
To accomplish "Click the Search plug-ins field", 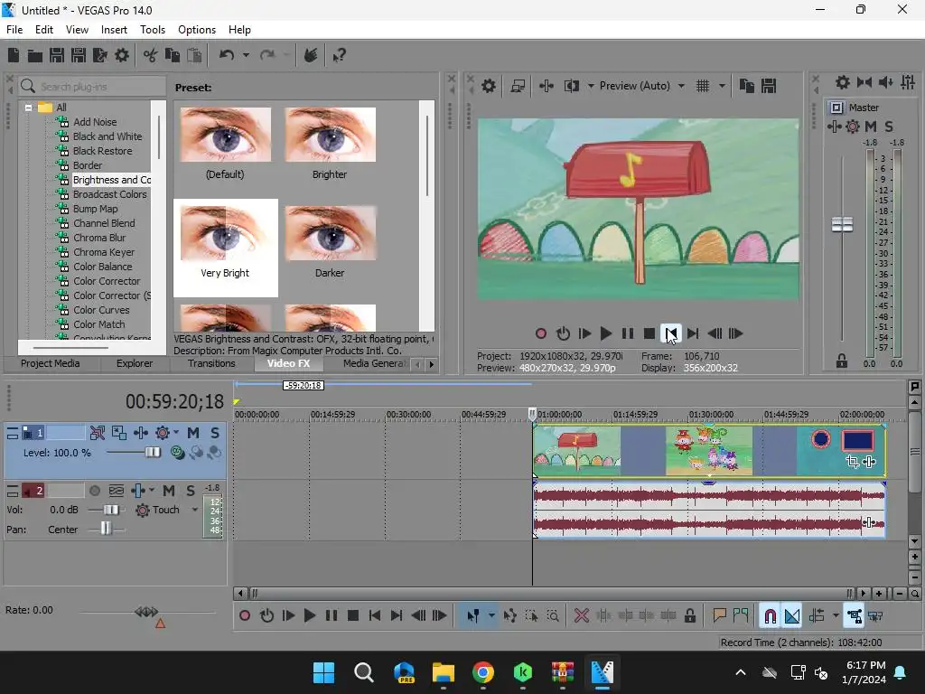I will [93, 87].
